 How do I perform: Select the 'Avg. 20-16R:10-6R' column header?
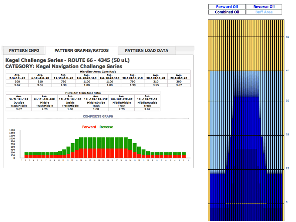tap(156, 77)
